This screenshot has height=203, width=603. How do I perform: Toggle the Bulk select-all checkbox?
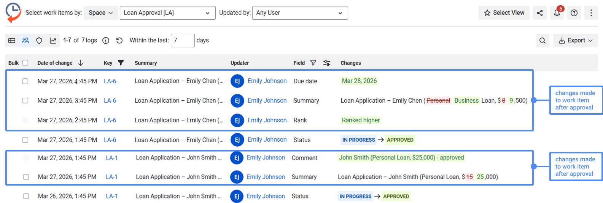pyautogui.click(x=25, y=63)
